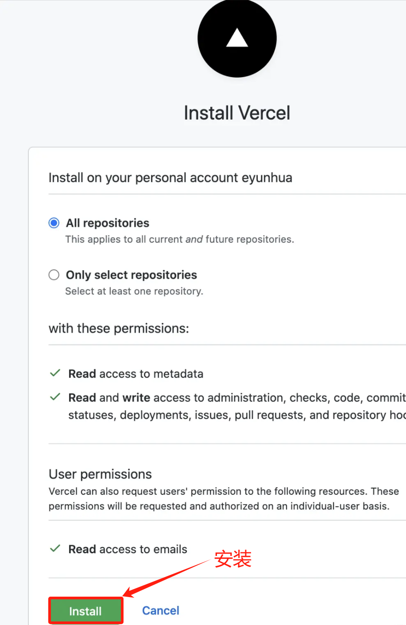
Task: Click the checkmark beside metadata read access
Action: (55, 373)
